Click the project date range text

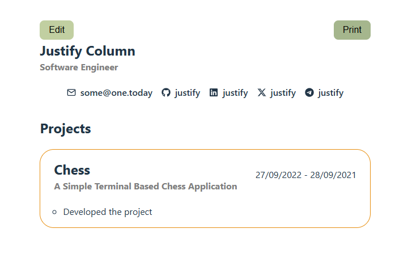coord(305,175)
